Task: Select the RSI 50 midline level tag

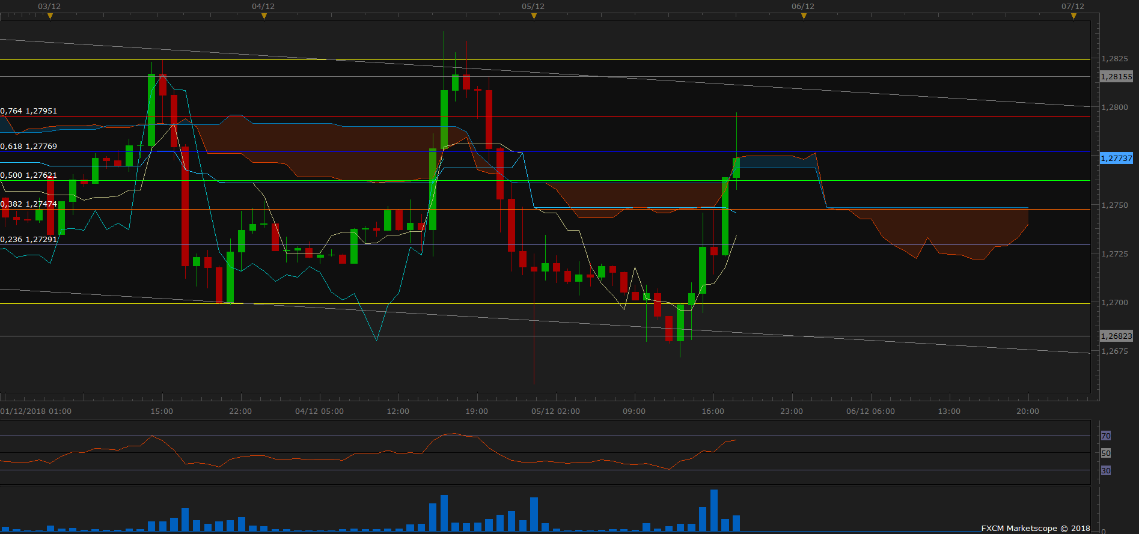Action: pos(1106,453)
